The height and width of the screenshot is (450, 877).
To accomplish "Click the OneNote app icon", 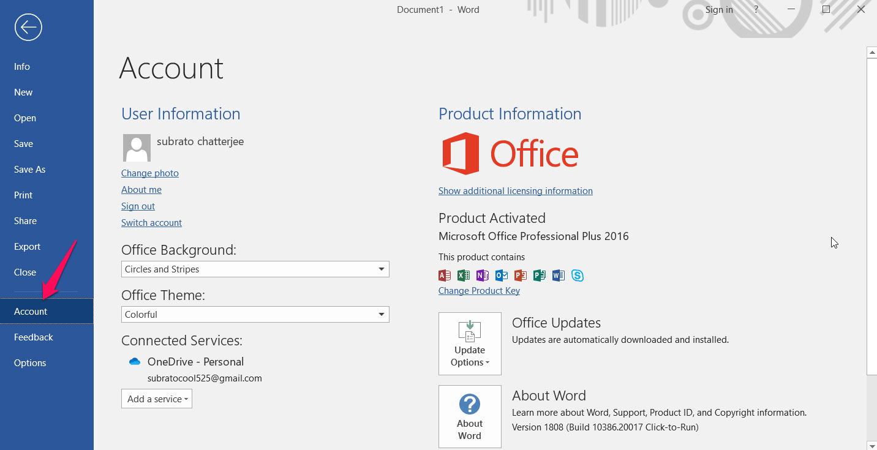I will tap(483, 276).
